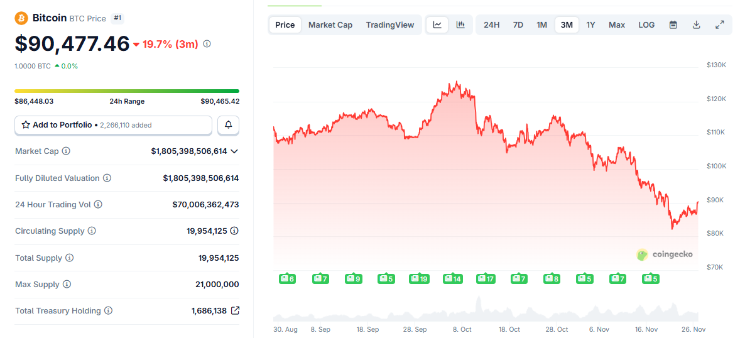The image size is (745, 338).
Task: Toggle the LOG scale option
Action: pyautogui.click(x=646, y=25)
